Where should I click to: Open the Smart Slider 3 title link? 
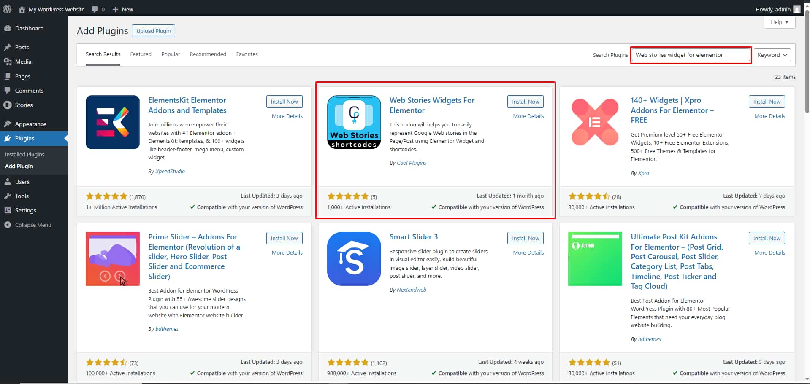coord(413,237)
